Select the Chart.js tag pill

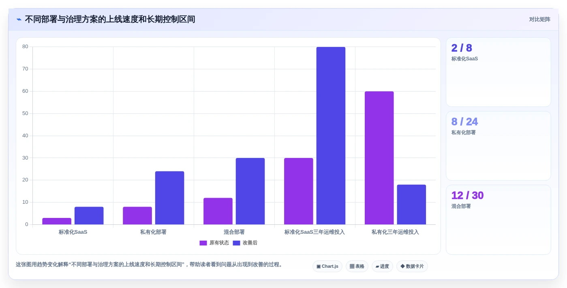click(327, 267)
